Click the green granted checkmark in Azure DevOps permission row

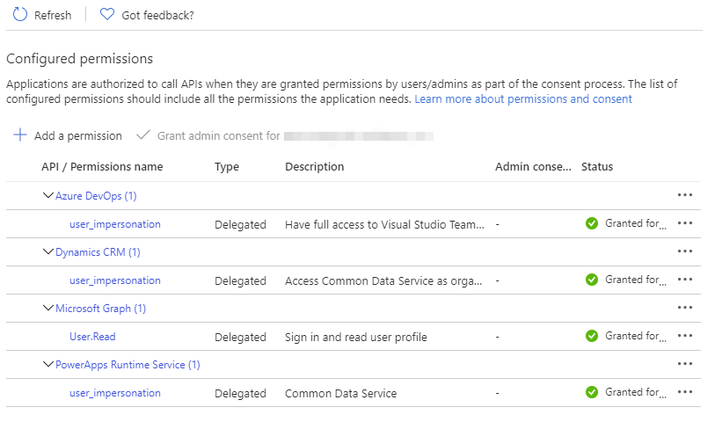592,223
